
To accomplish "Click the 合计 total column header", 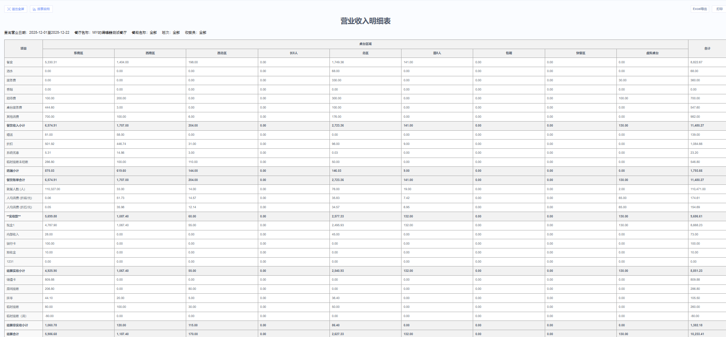I will pos(707,49).
